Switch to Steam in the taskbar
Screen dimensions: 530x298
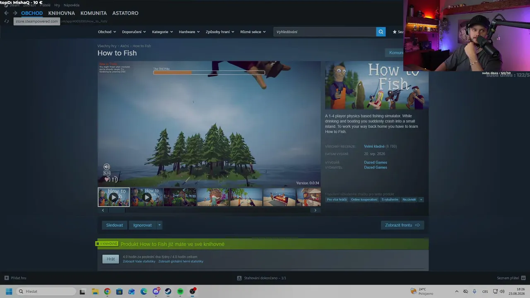[x=168, y=291]
